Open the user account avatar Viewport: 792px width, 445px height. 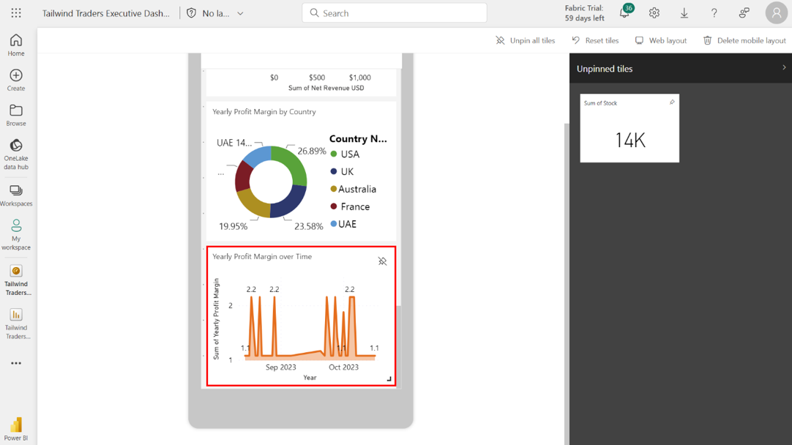pyautogui.click(x=776, y=13)
